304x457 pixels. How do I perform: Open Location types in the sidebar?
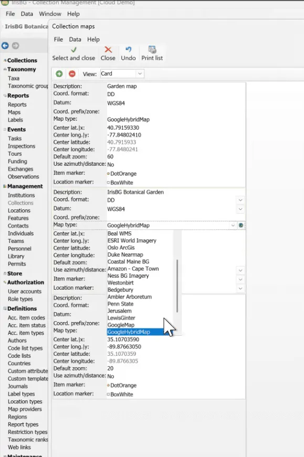pyautogui.click(x=25, y=401)
